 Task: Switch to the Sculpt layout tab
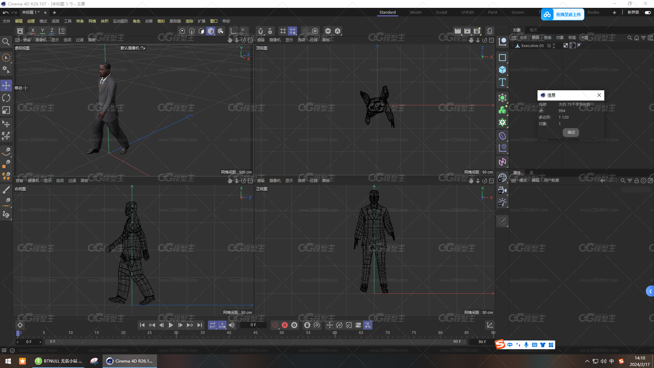tap(441, 12)
